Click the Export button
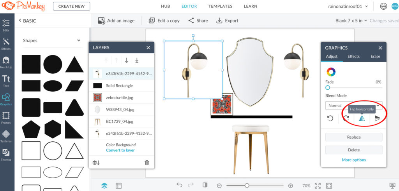Image resolution: width=399 pixels, height=191 pixels. click(227, 21)
